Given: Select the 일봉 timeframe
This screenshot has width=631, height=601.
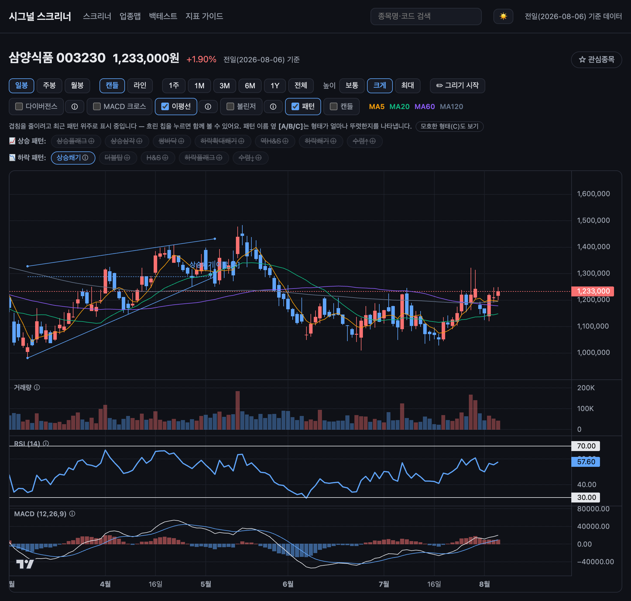Looking at the screenshot, I should click(21, 86).
